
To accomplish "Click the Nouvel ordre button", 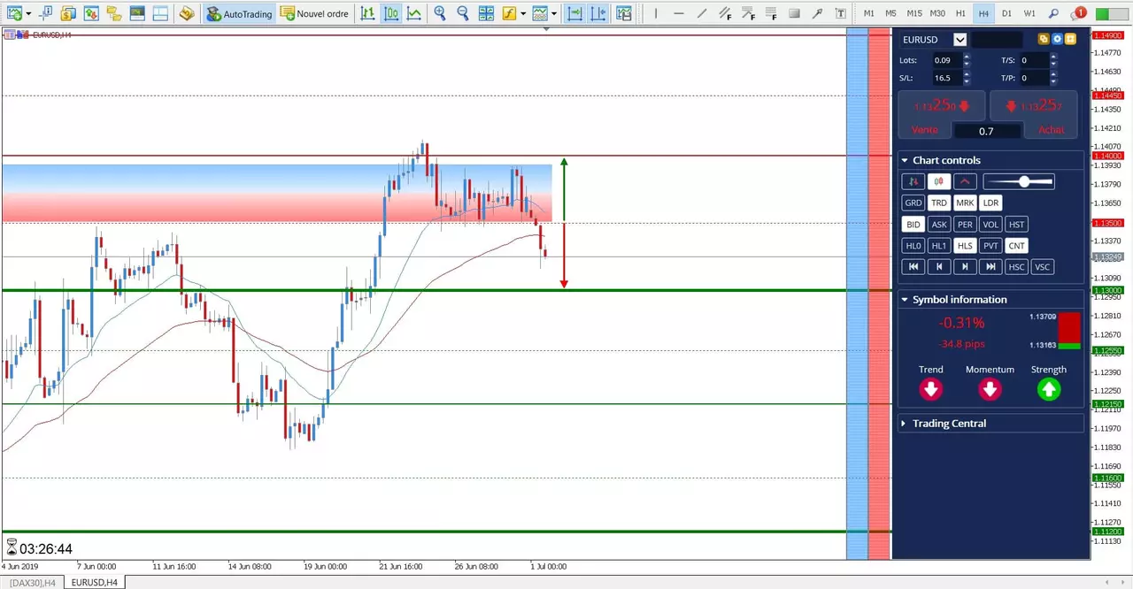I will point(314,13).
